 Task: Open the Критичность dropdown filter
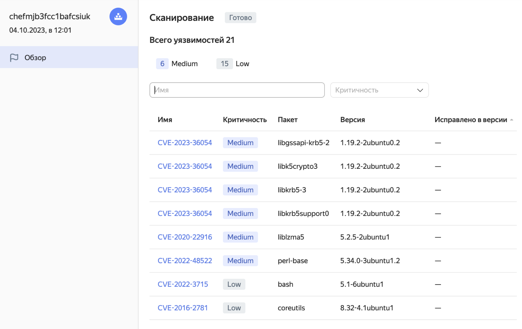(379, 90)
